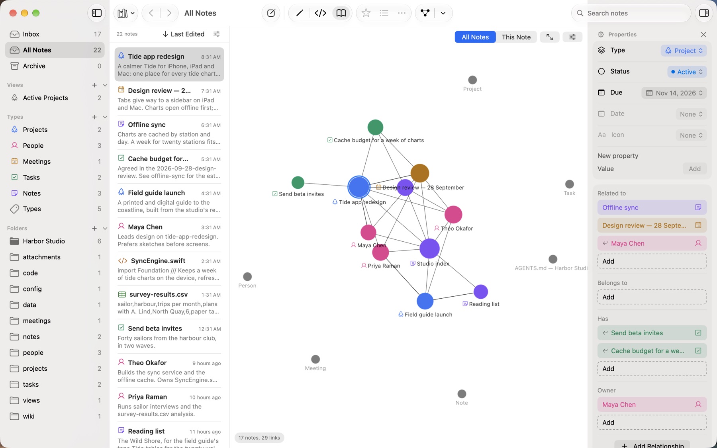Open the Type Project dropdown

point(684,51)
